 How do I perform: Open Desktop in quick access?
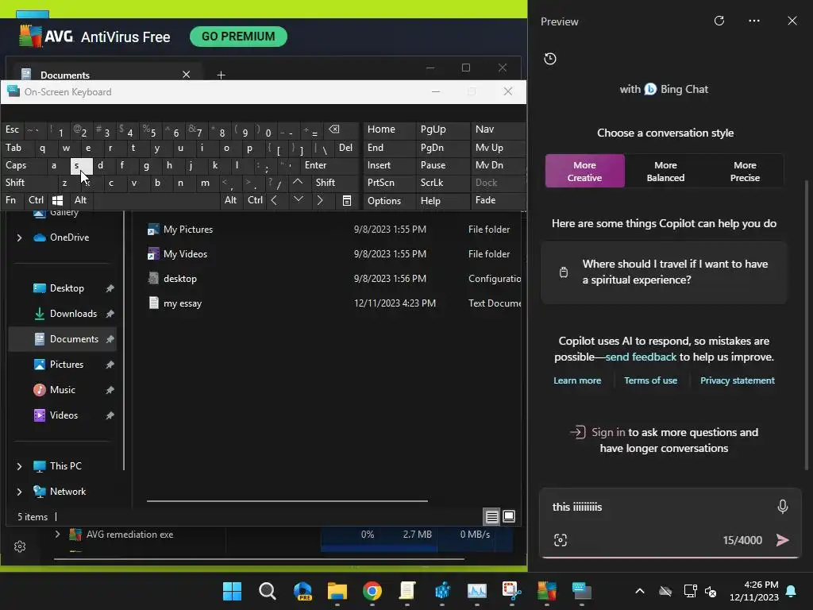coord(67,288)
